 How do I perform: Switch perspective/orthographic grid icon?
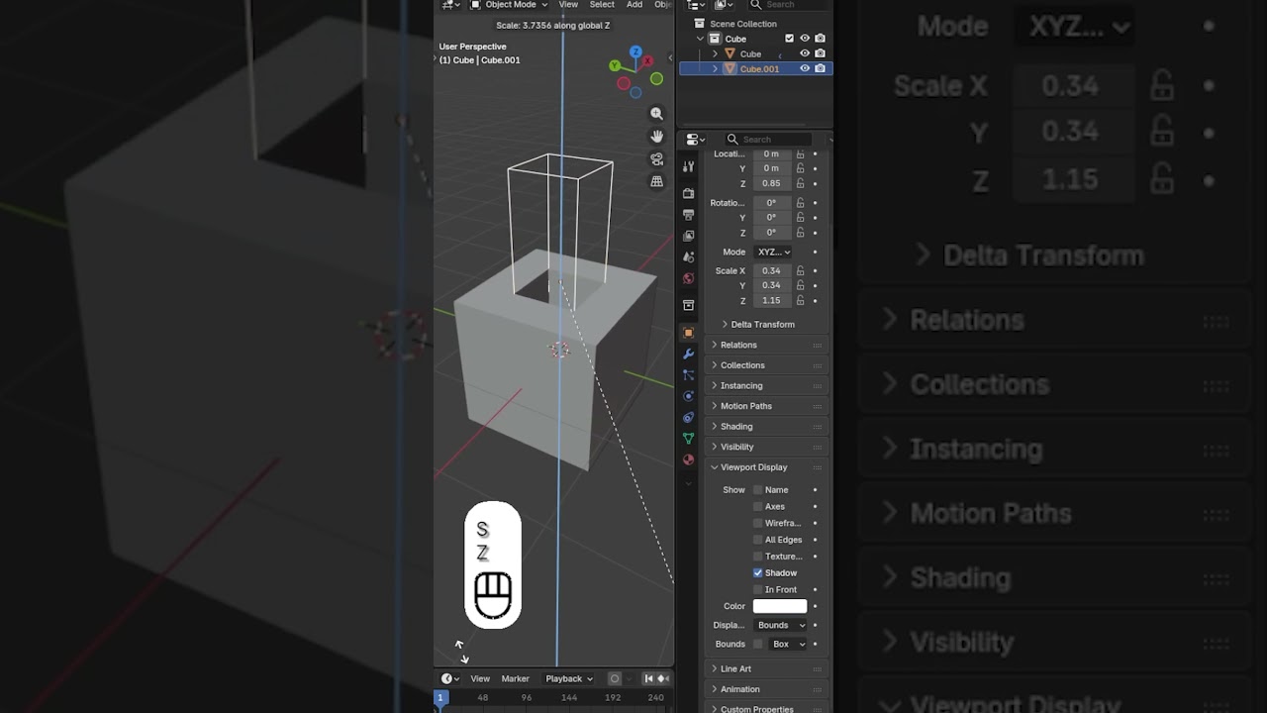656,182
